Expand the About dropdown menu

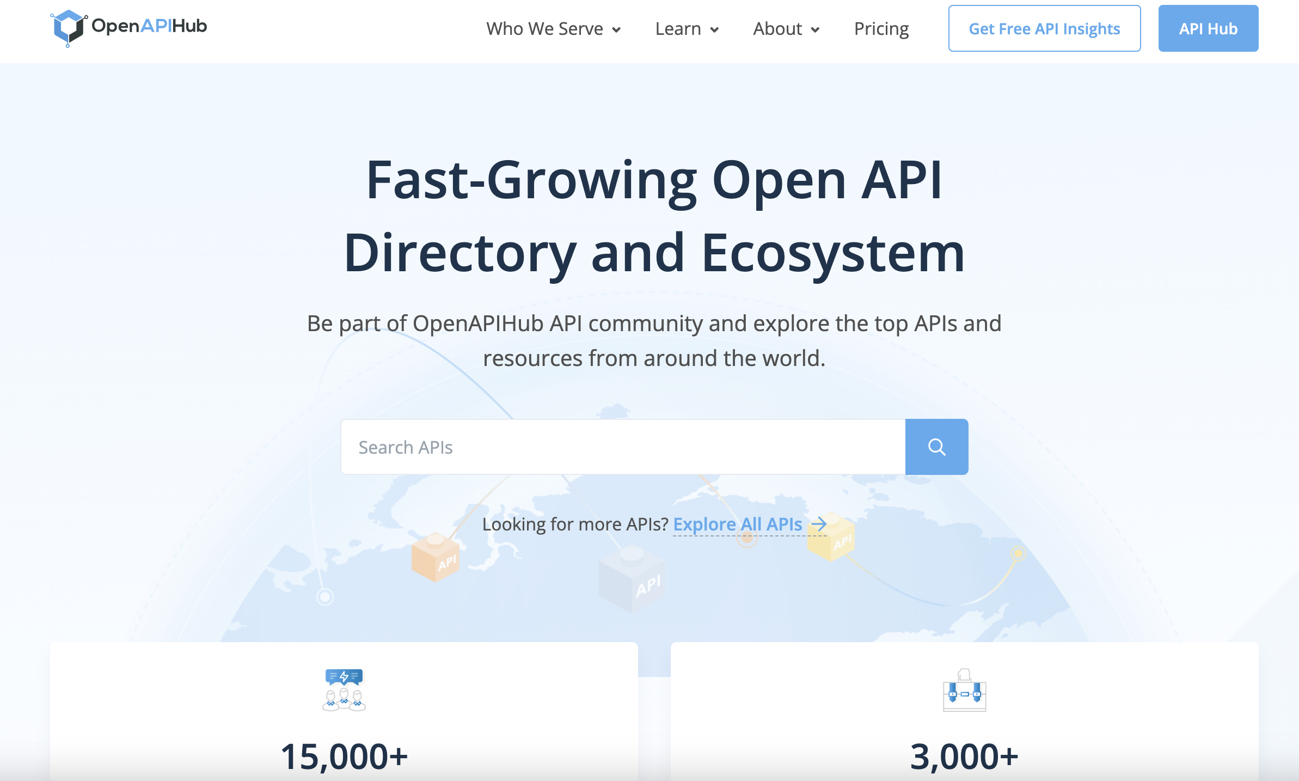click(x=786, y=28)
